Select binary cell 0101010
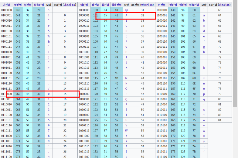This screenshot has height=158, width=238. click(6, 62)
